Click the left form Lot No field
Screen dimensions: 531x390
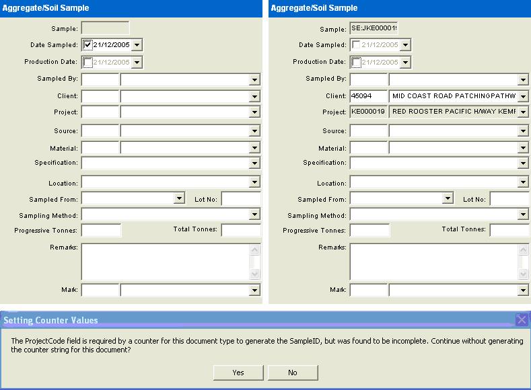[x=241, y=199]
